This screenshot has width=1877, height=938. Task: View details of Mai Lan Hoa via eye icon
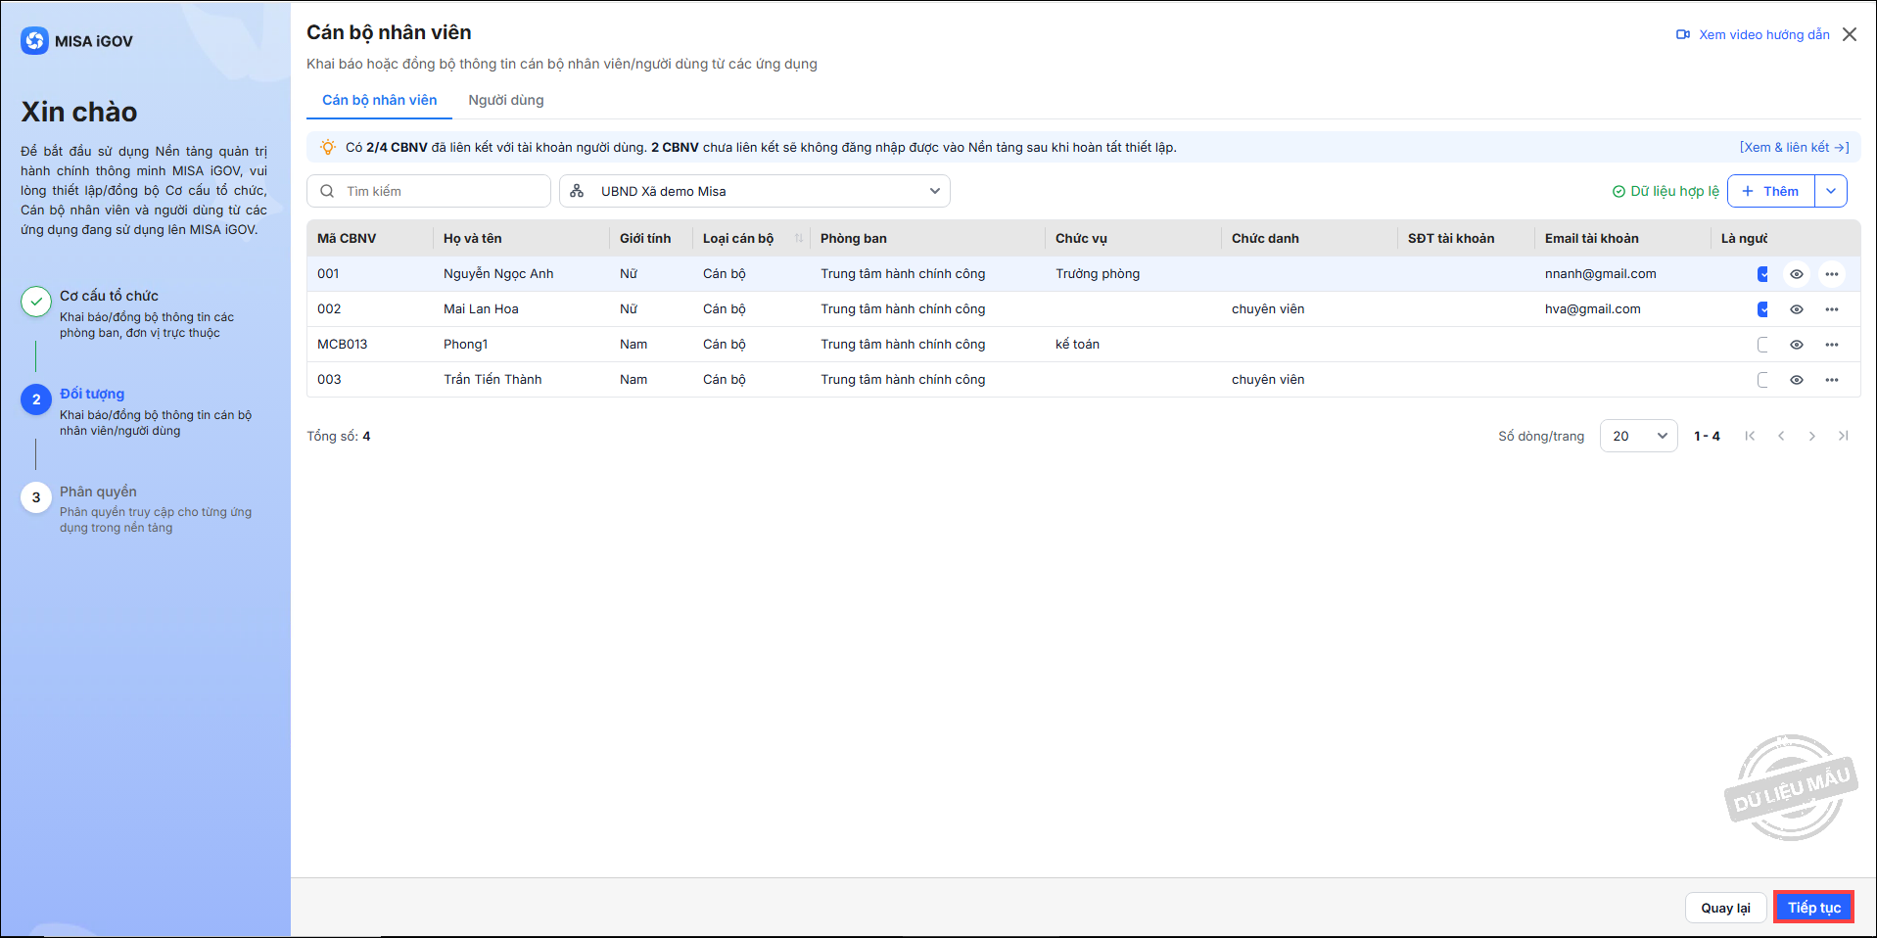(x=1797, y=309)
